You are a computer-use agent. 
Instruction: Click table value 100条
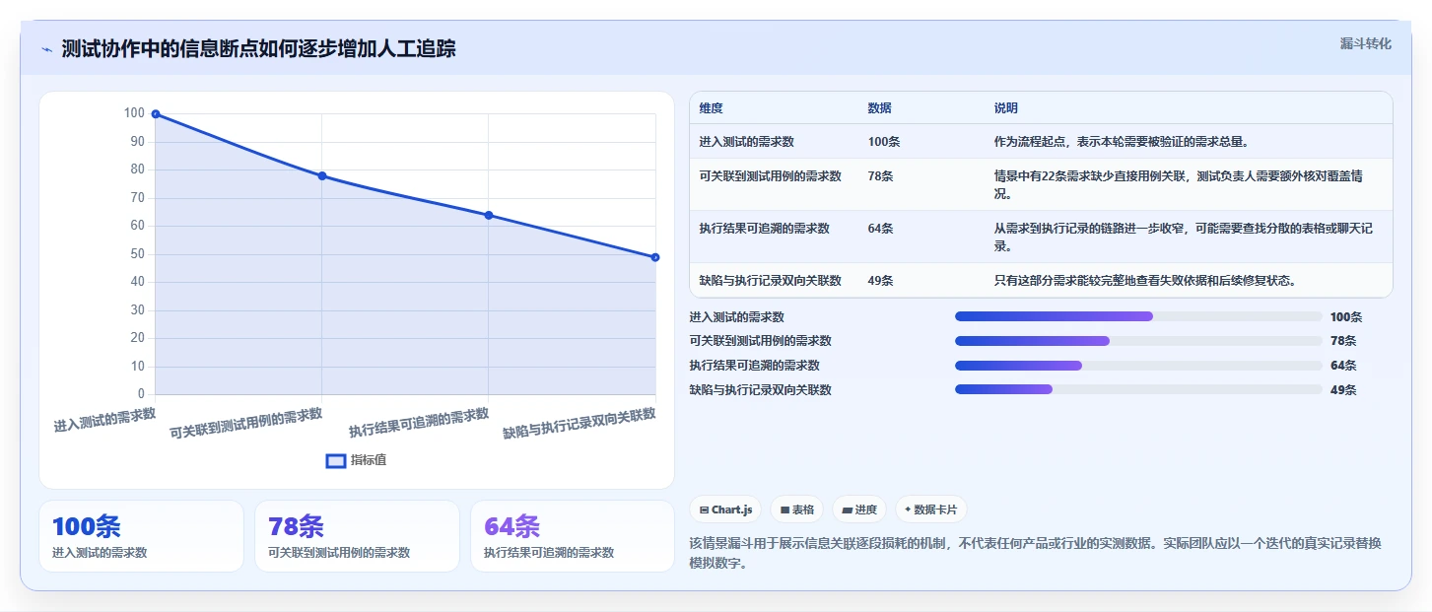pyautogui.click(x=884, y=142)
